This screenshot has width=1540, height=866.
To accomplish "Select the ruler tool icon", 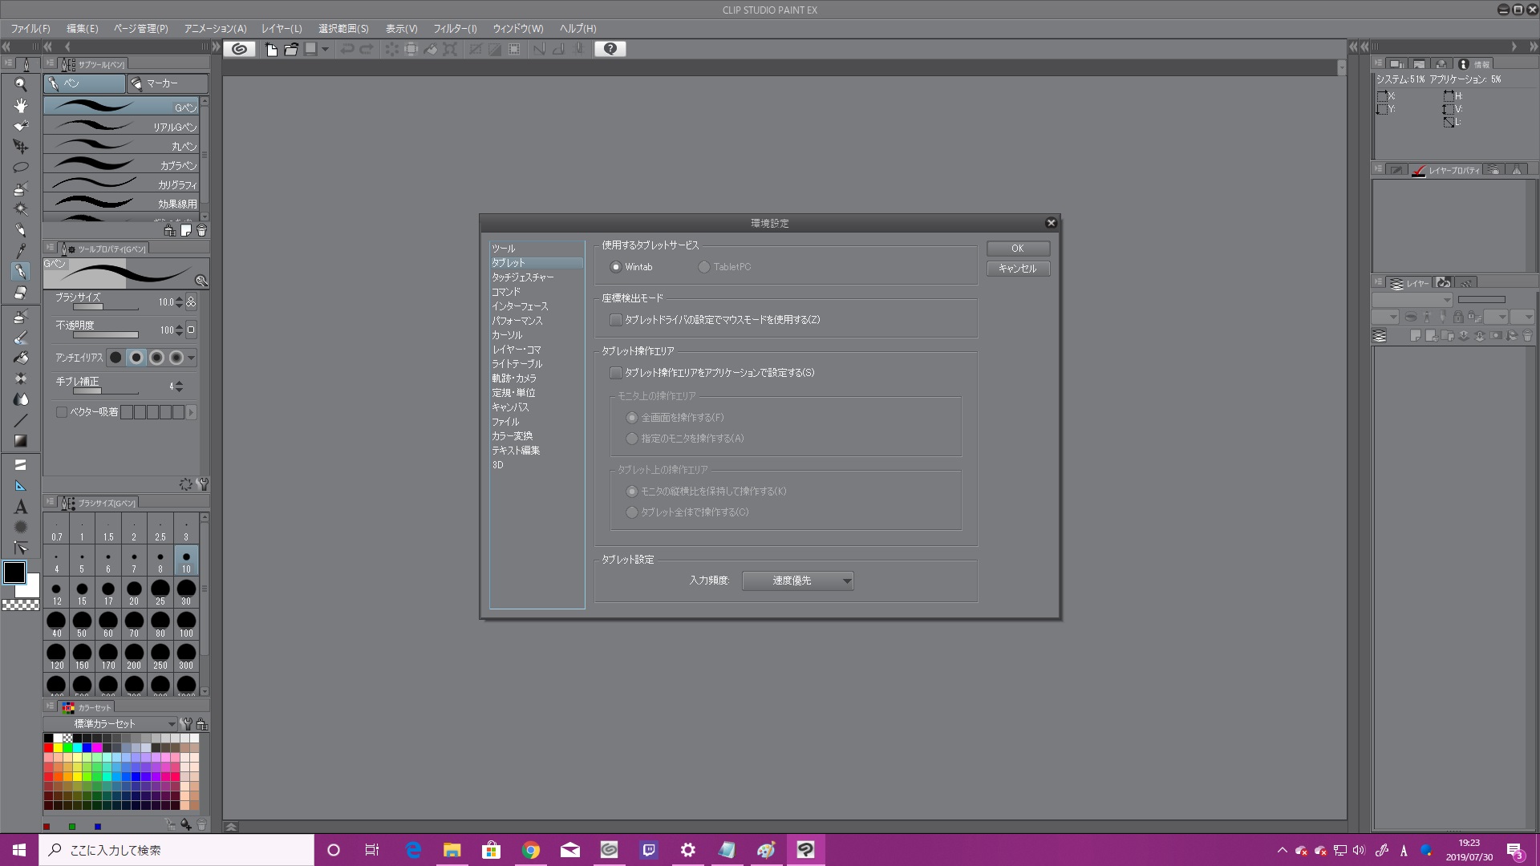I will [x=21, y=486].
